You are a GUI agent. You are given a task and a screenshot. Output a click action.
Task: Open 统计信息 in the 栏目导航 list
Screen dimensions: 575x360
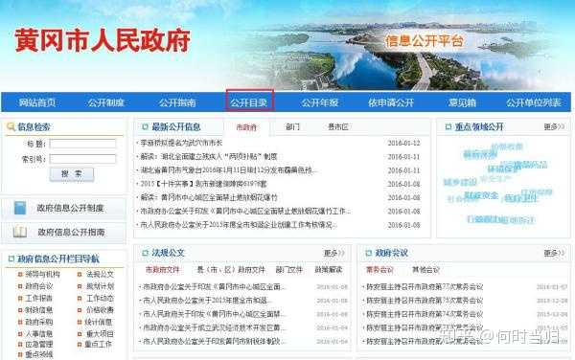tap(99, 323)
